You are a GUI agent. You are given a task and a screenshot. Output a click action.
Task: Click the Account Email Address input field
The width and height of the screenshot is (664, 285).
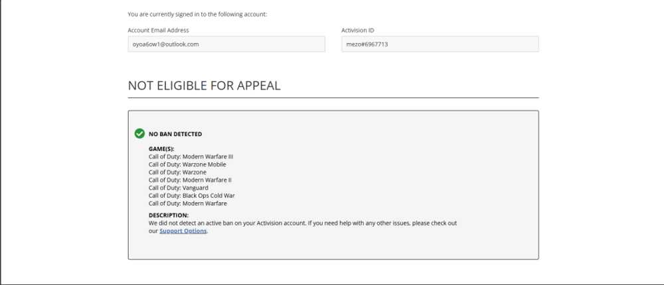pyautogui.click(x=226, y=44)
